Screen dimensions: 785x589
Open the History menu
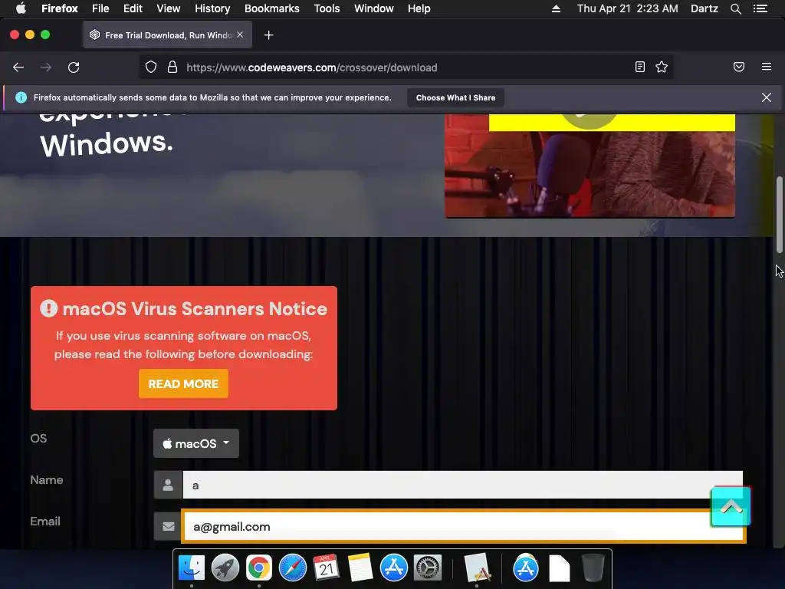point(212,8)
